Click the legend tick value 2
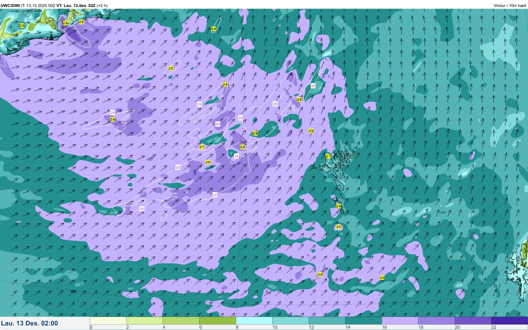Screen dimensions: 528x330 tap(127, 328)
